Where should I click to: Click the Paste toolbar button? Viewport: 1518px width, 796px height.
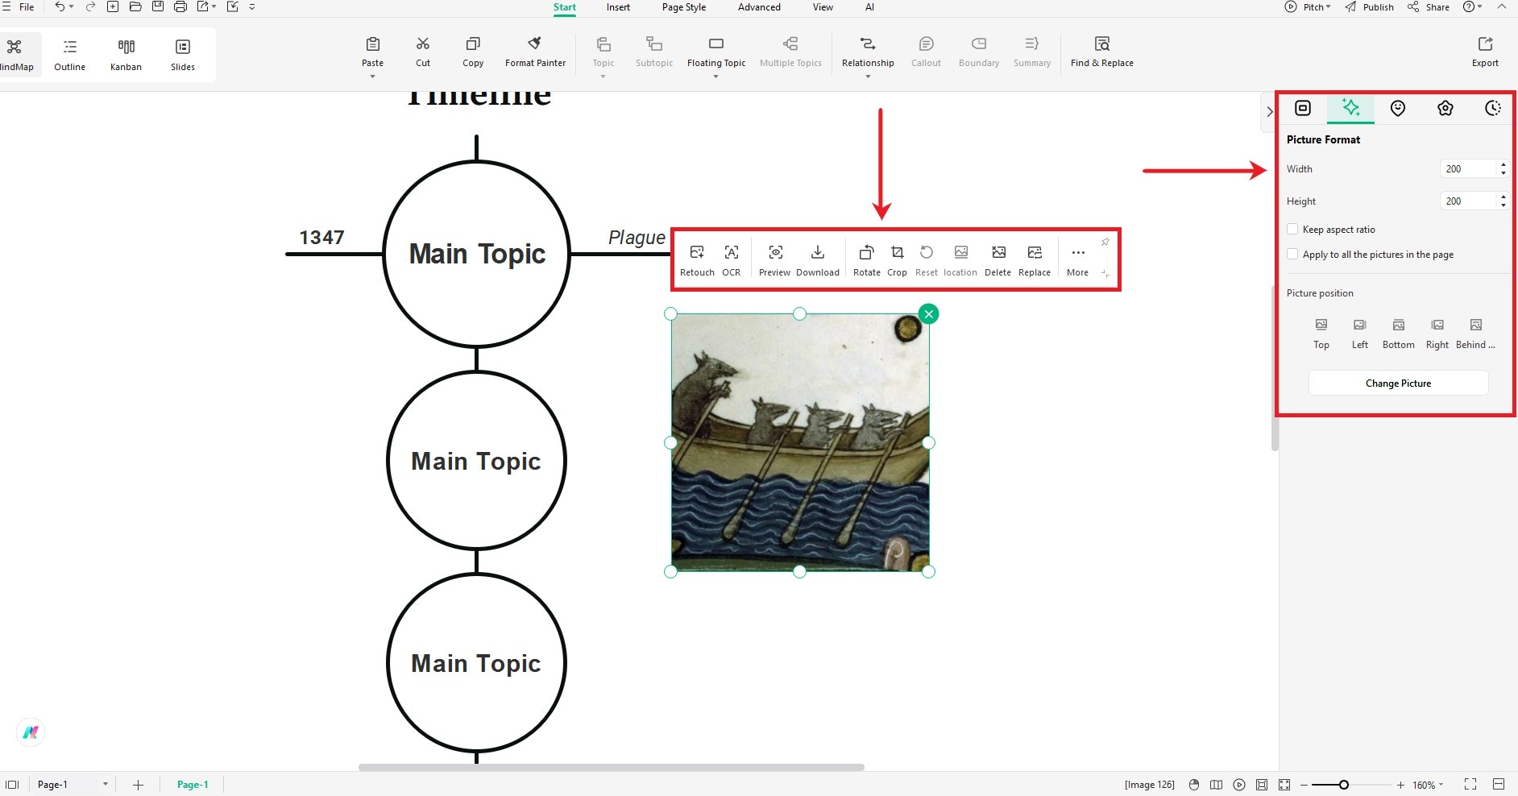(372, 52)
